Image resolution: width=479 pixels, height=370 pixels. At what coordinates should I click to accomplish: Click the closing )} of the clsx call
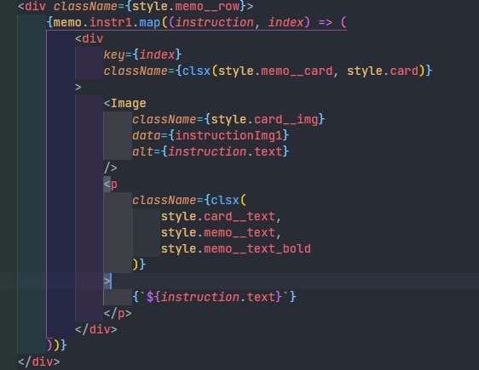point(139,265)
